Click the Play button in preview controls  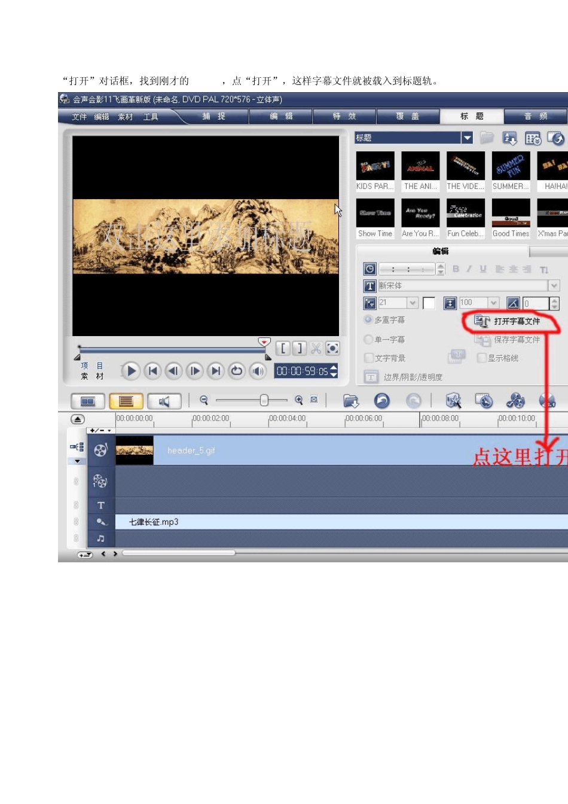(x=132, y=371)
